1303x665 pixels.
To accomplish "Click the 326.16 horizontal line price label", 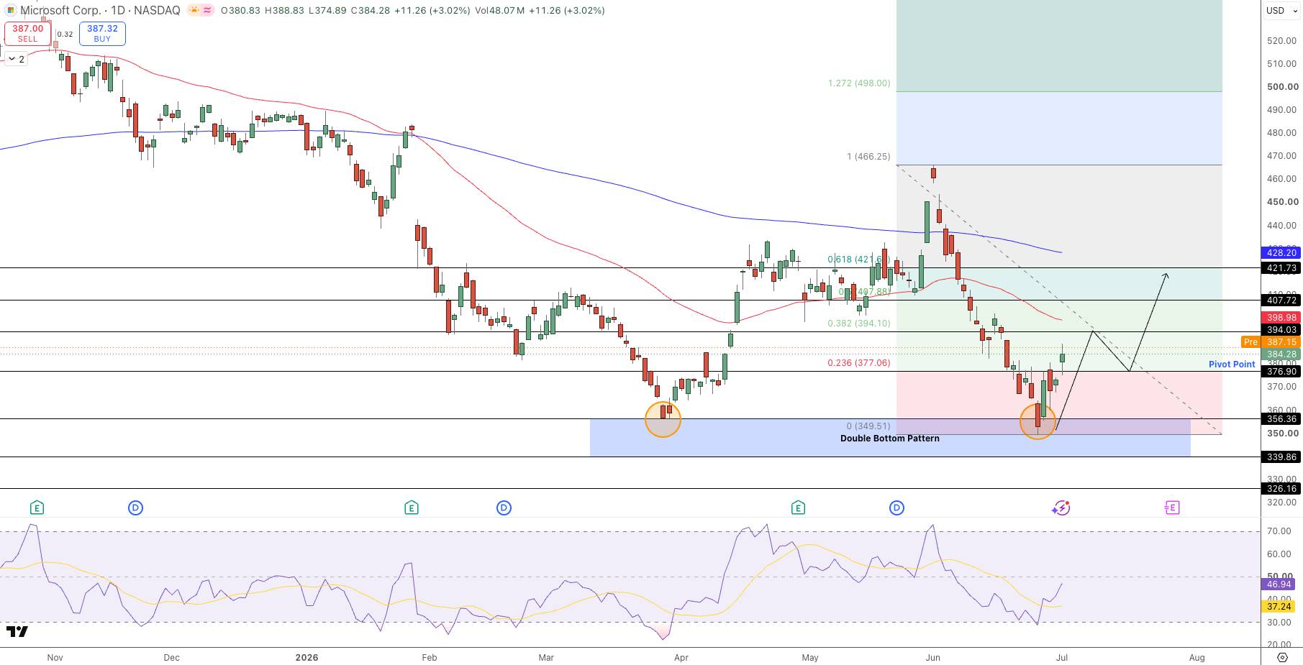I will pyautogui.click(x=1281, y=489).
